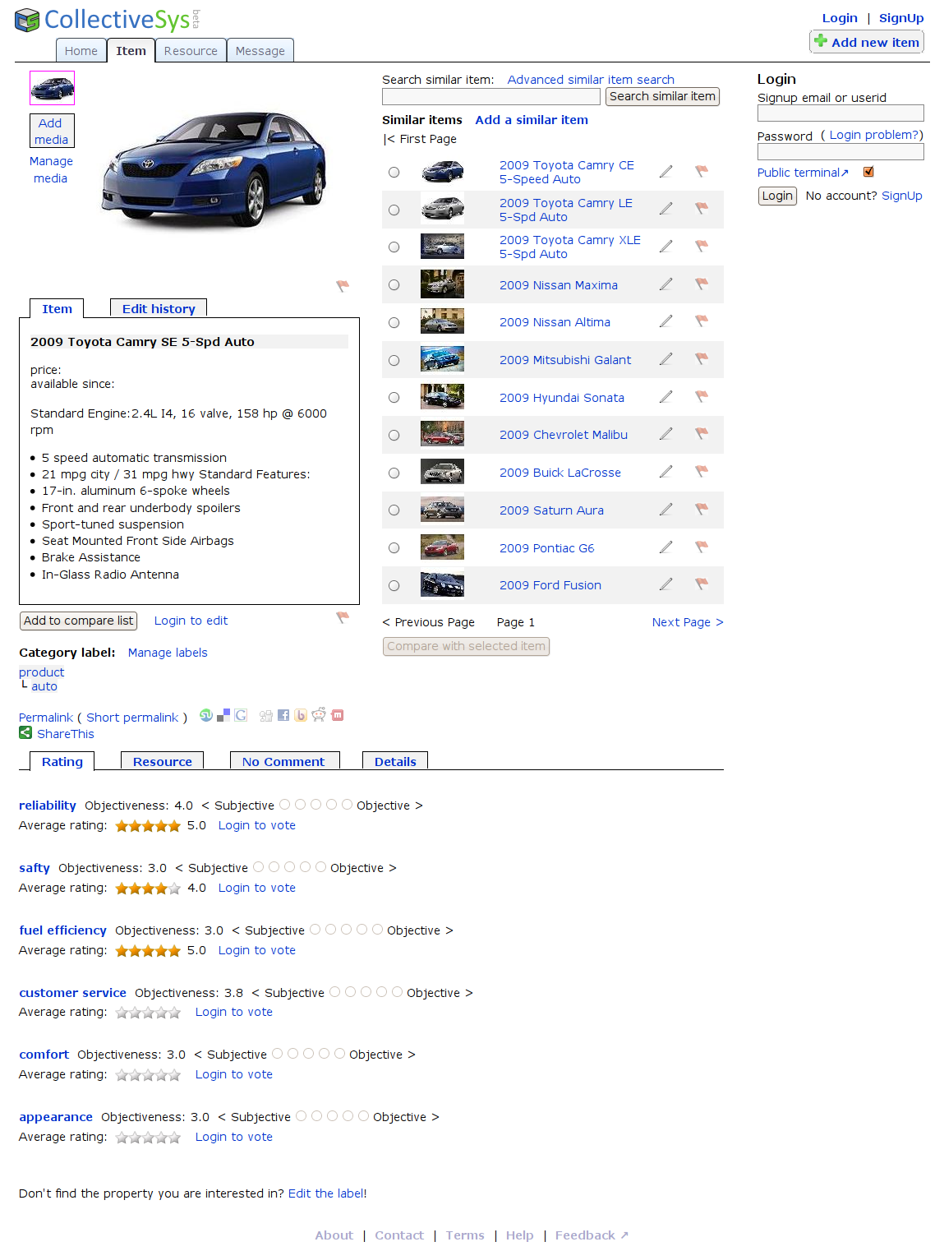The width and height of the screenshot is (944, 1251).
Task: Click the pencil edit icon for 2009 Nissan Maxima
Action: coord(665,284)
